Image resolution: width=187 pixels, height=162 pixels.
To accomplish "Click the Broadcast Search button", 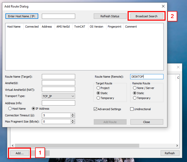I will [146, 16].
